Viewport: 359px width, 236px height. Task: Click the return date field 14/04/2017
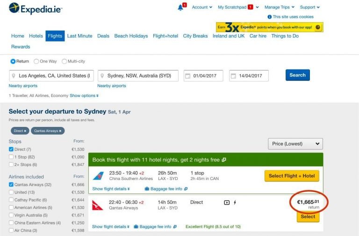[x=249, y=76]
